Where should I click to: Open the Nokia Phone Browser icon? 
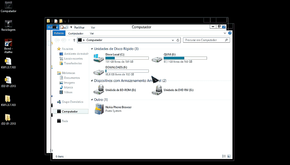(x=99, y=109)
